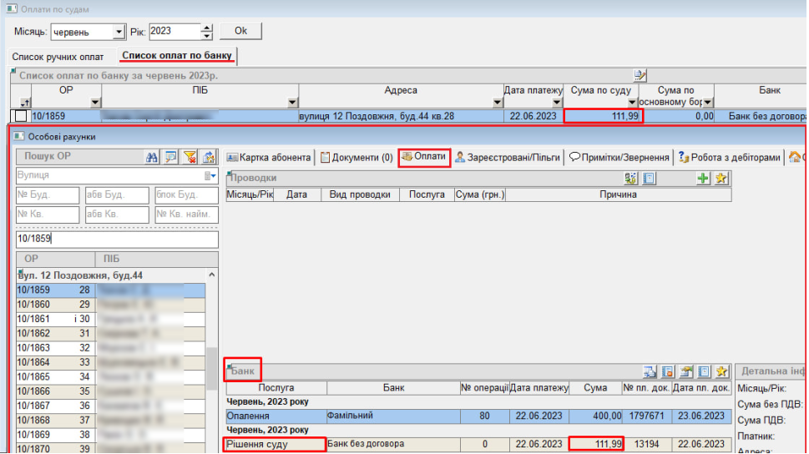
Task: Click the binoculars search icon in Пошук ОР
Action: click(x=152, y=156)
